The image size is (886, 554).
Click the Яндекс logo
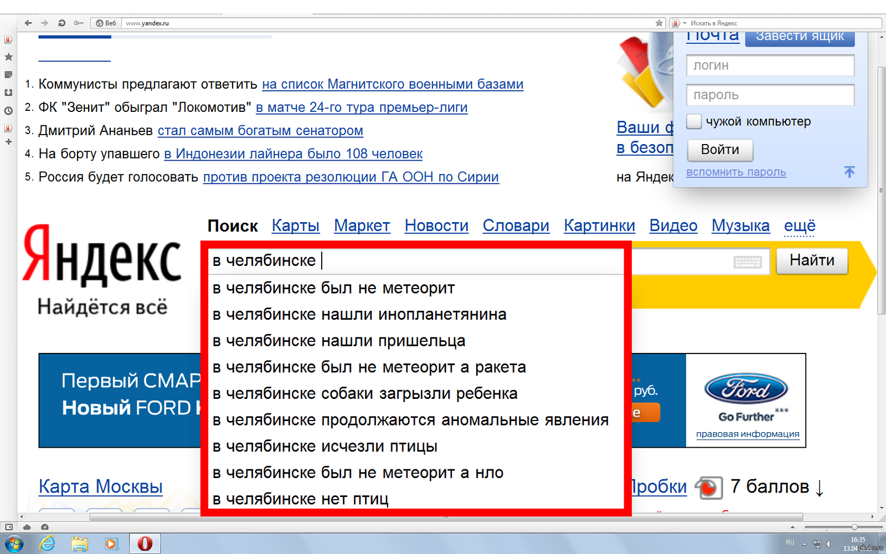102,255
